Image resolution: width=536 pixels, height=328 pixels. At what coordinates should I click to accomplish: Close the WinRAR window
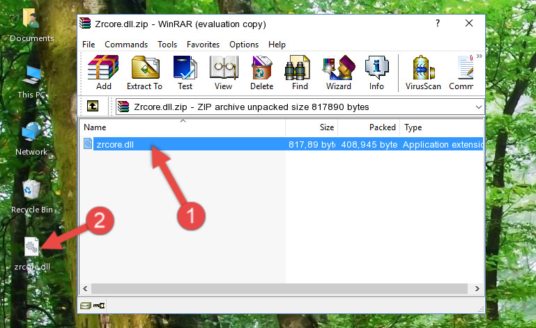click(x=469, y=23)
